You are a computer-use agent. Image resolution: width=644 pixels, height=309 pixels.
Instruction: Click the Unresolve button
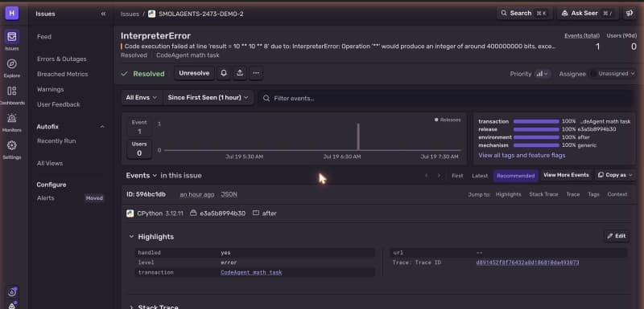pos(194,73)
